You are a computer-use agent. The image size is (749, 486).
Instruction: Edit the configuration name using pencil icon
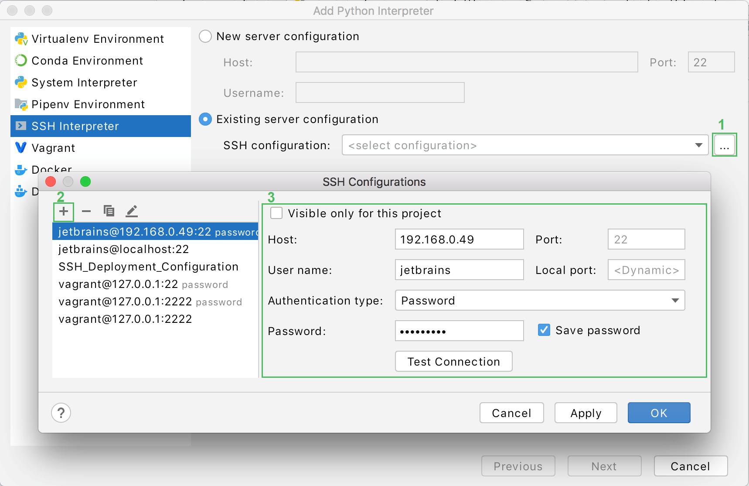pos(131,212)
